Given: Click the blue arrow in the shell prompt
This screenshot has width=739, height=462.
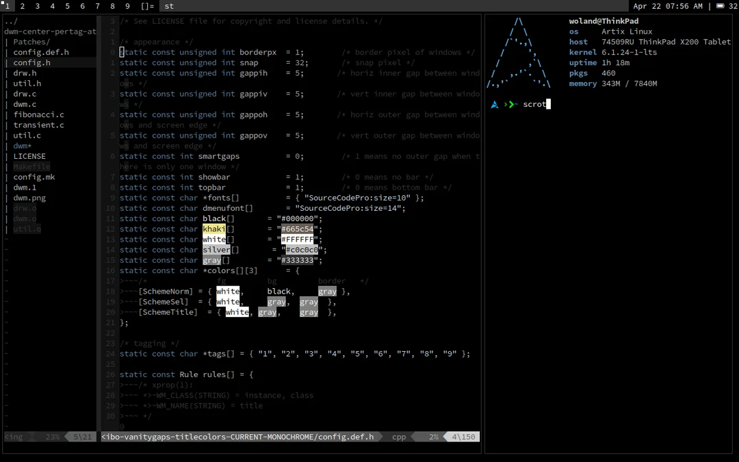Looking at the screenshot, I should click(494, 104).
